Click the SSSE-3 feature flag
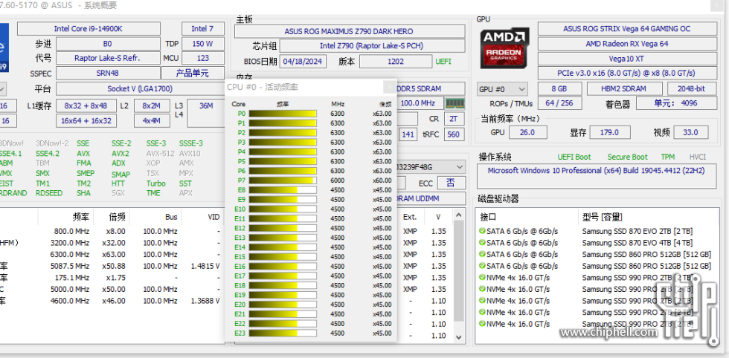Image resolution: width=729 pixels, height=358 pixels. coord(191,143)
